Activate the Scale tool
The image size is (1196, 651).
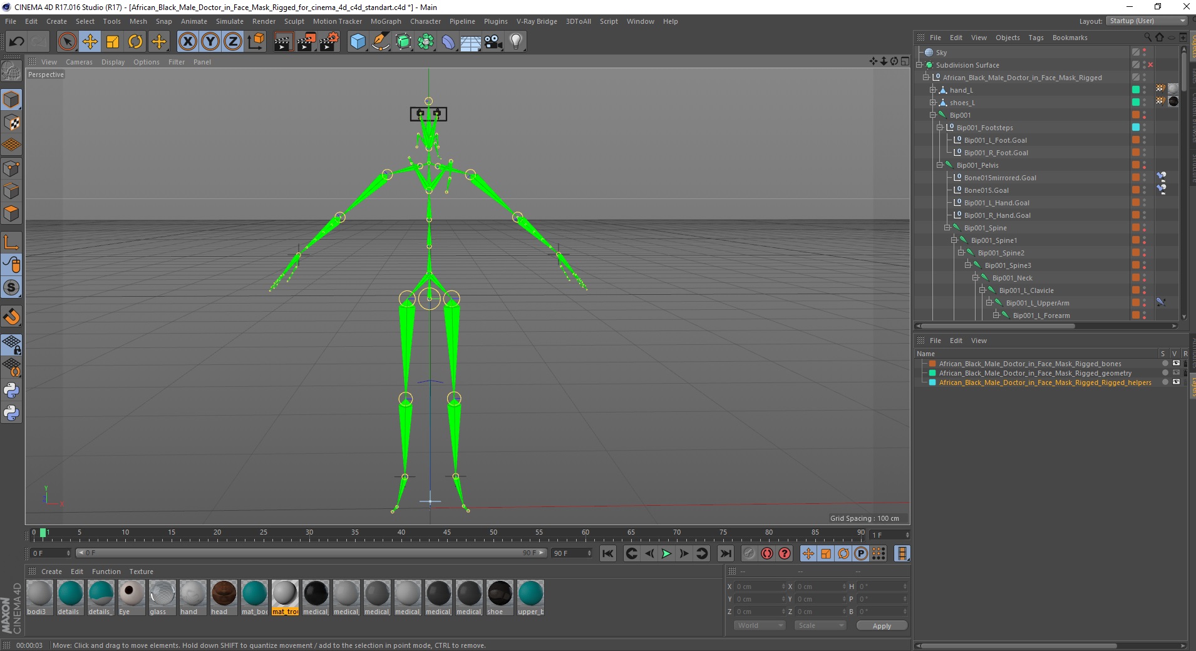113,42
